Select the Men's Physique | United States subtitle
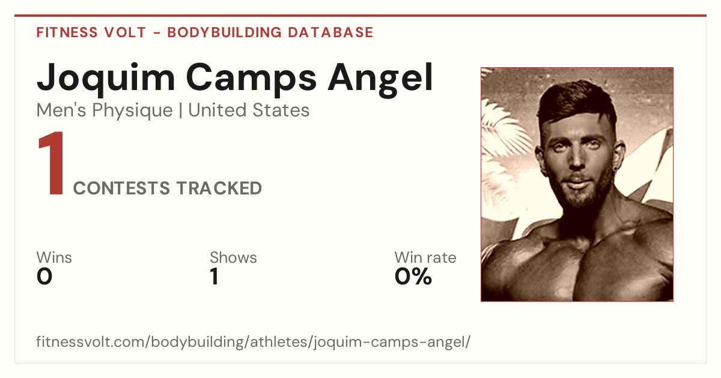This screenshot has height=378, width=721. tap(173, 110)
